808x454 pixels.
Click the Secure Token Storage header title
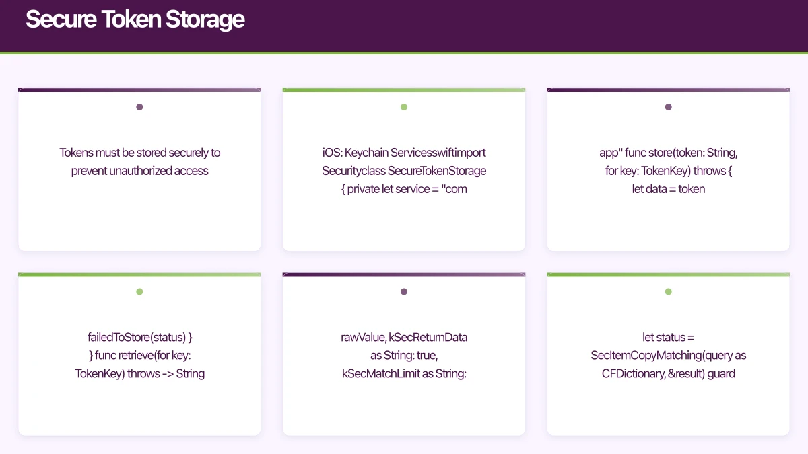[135, 19]
